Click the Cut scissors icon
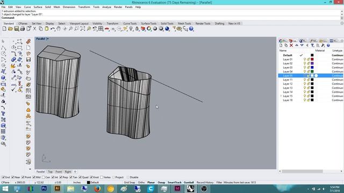 (x=34, y=28)
